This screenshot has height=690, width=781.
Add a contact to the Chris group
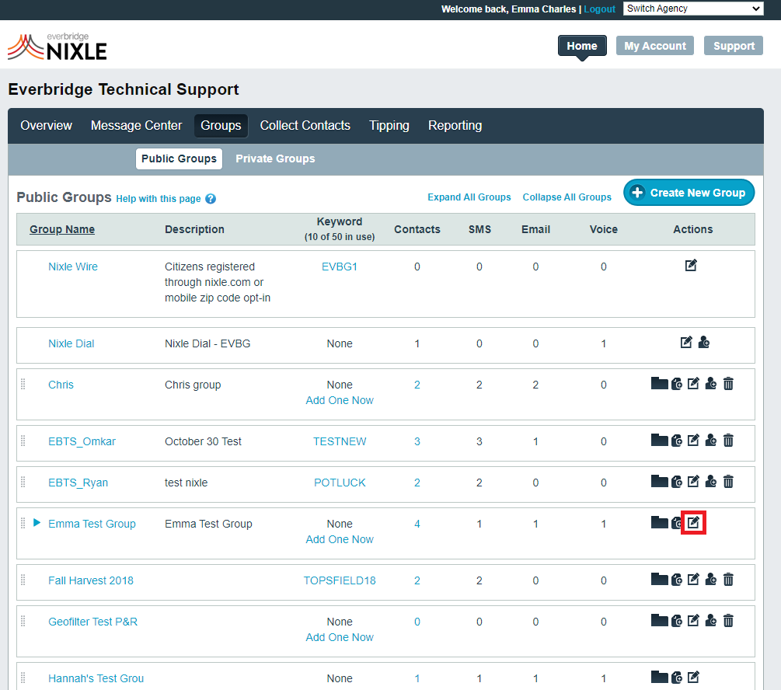point(711,384)
